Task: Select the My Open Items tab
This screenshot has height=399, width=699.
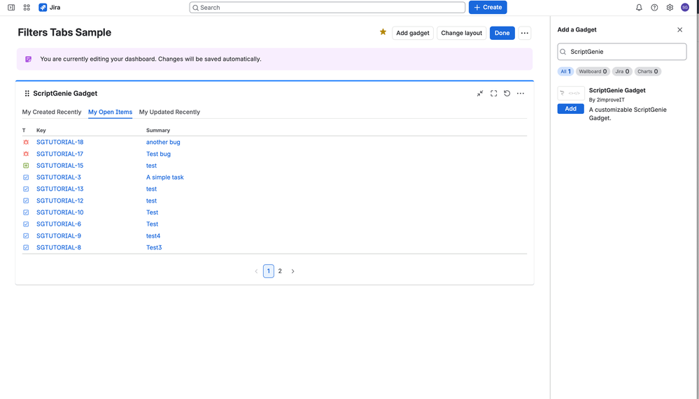Action: pyautogui.click(x=110, y=112)
